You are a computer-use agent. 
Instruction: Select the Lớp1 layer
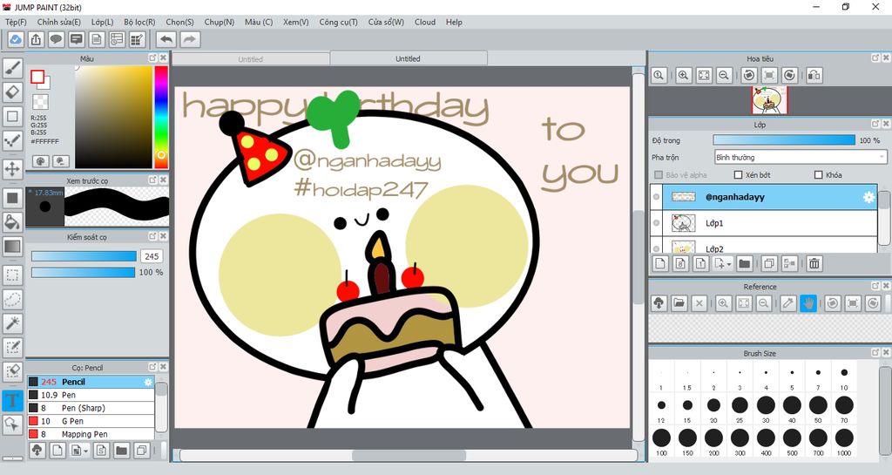764,223
